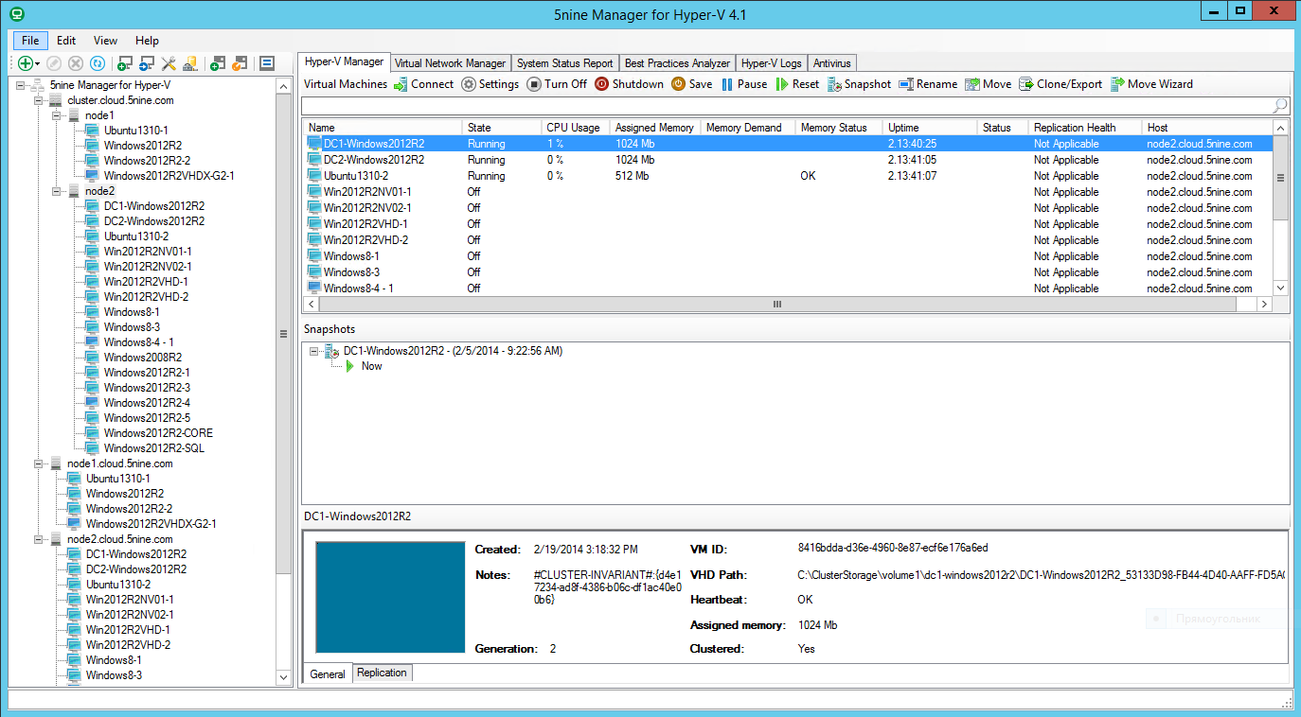The image size is (1301, 717).
Task: Click the magnifier icon in search box
Action: click(x=1279, y=106)
